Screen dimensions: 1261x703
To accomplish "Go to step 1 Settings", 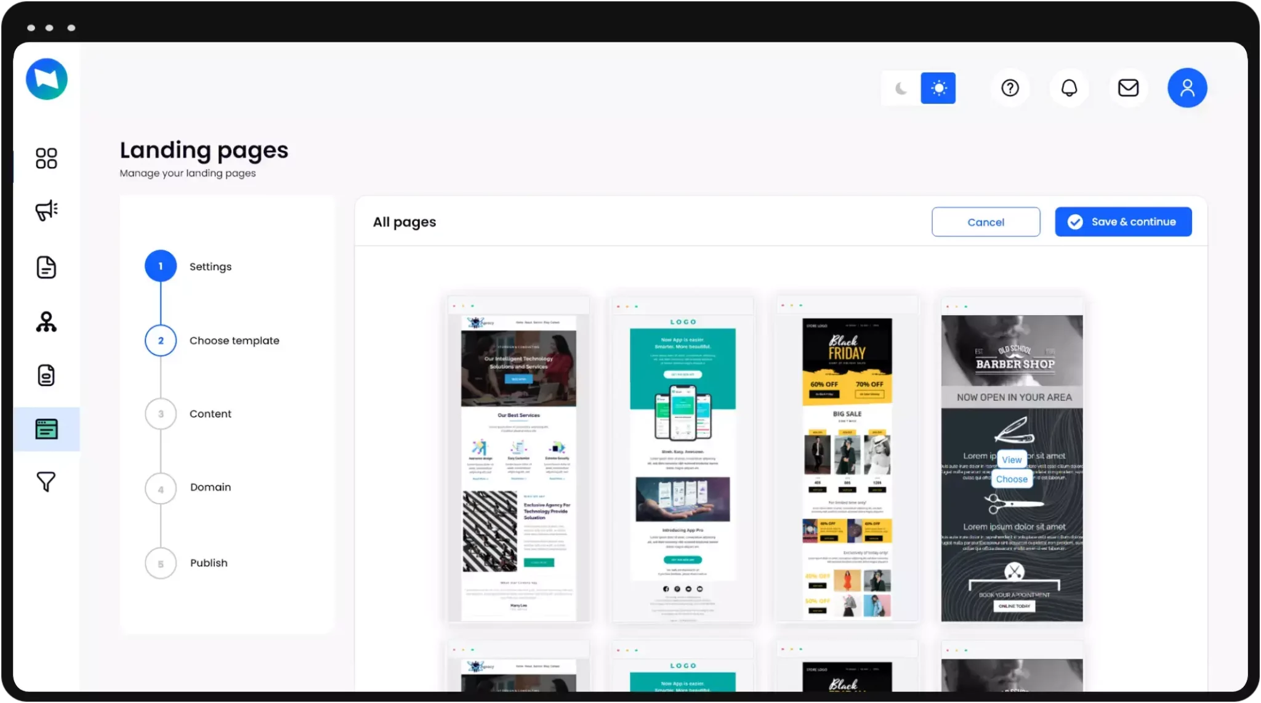I will (188, 266).
